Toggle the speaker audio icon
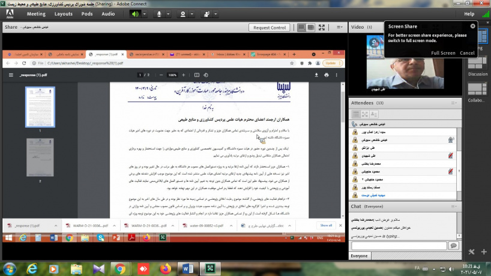The width and height of the screenshot is (491, 276). [136, 13]
